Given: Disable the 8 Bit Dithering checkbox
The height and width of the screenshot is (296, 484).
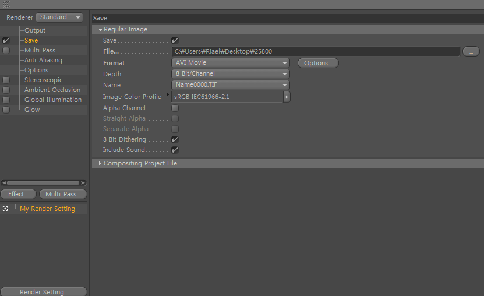Looking at the screenshot, I should tap(175, 140).
